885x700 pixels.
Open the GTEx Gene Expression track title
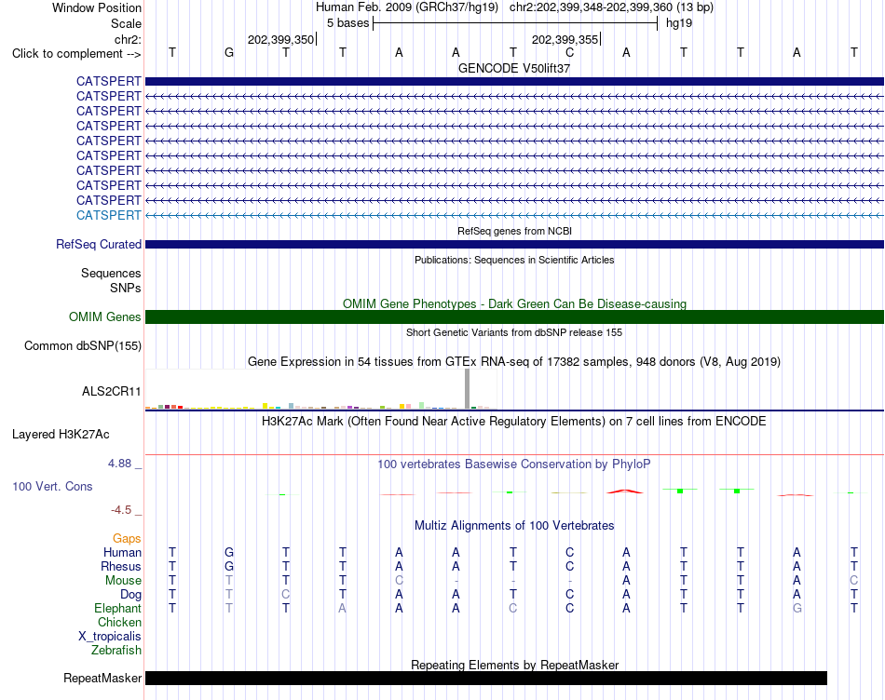pos(514,361)
